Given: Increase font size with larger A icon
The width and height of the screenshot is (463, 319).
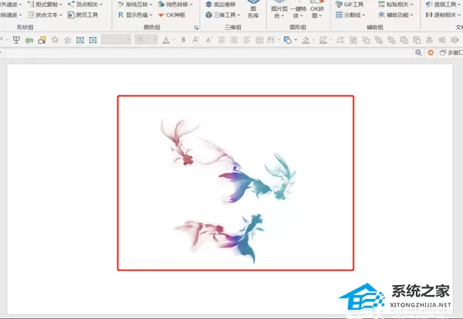Looking at the screenshot, I should [196, 40].
